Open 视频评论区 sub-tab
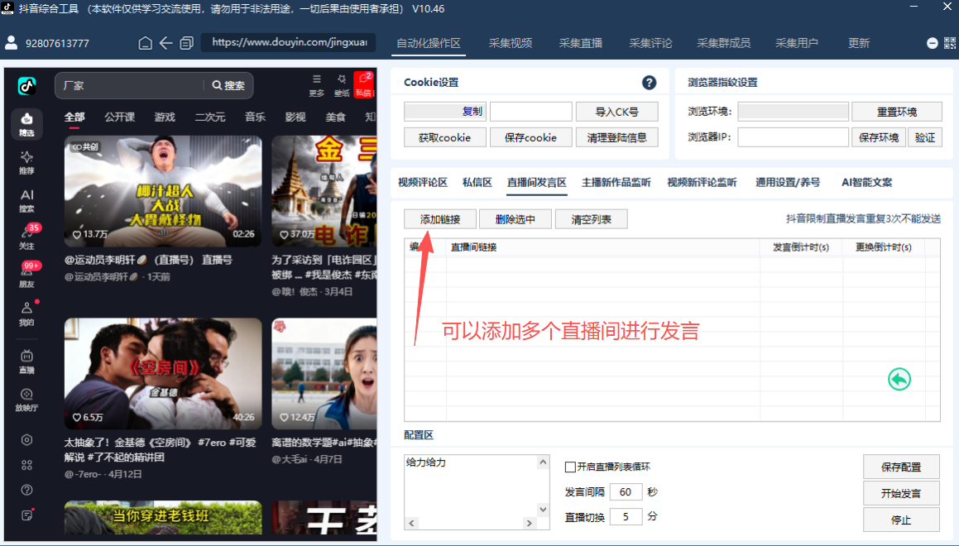Image resolution: width=959 pixels, height=546 pixels. point(423,182)
